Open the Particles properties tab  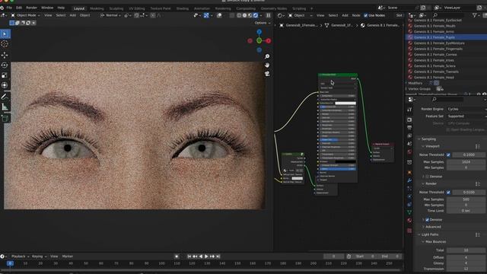pos(409,189)
